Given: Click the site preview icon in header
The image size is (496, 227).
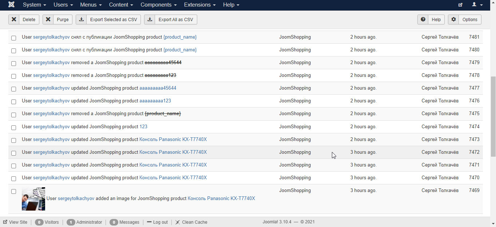Looking at the screenshot, I should [460, 5].
